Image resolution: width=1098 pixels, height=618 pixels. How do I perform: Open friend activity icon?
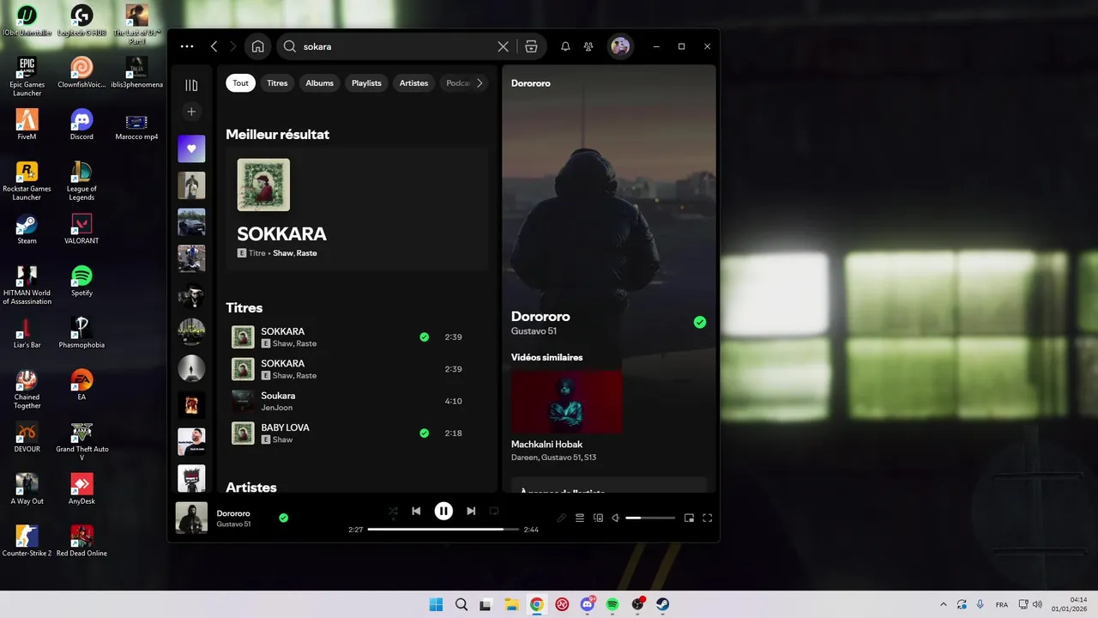[x=588, y=46]
